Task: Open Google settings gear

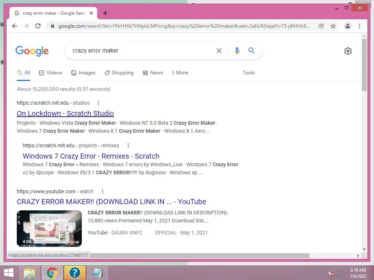Action: 348,51
